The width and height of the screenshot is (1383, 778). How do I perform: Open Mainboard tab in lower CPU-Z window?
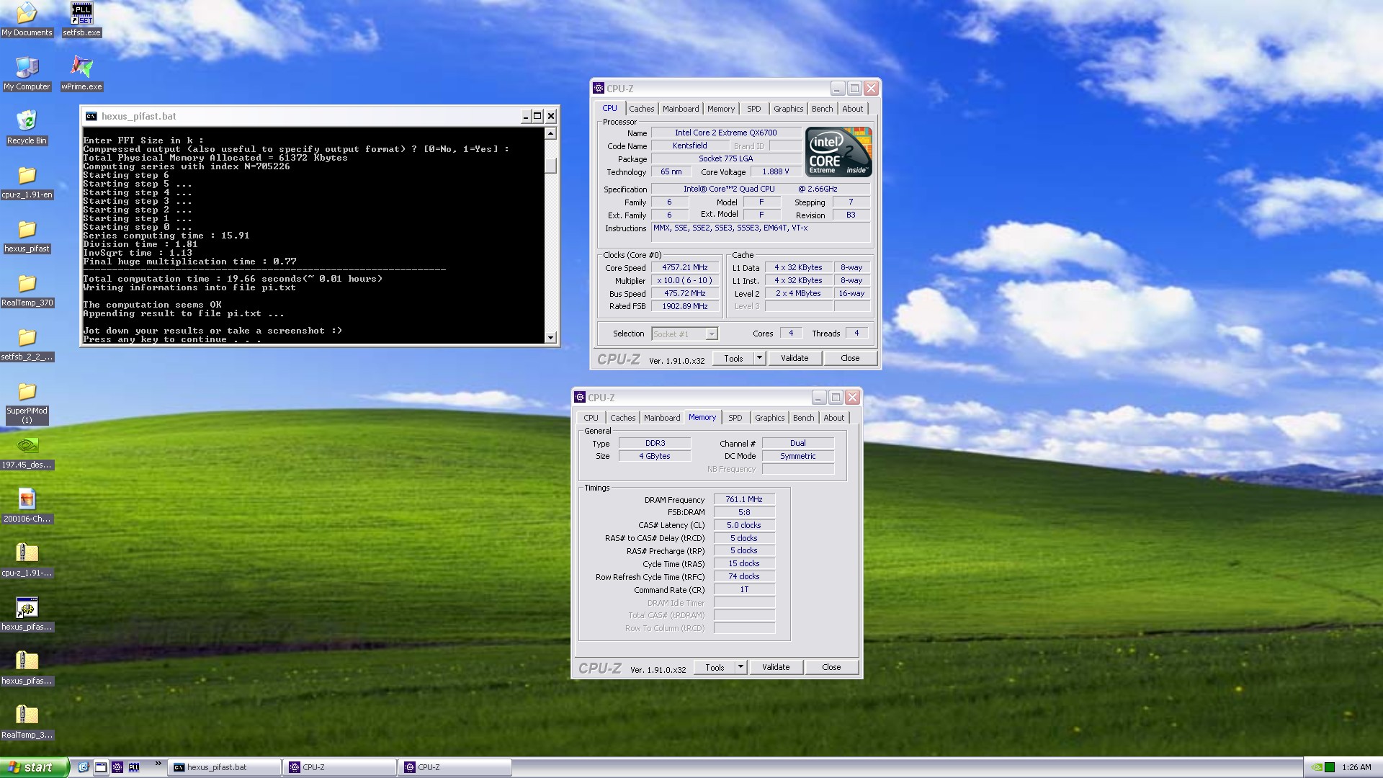click(662, 418)
